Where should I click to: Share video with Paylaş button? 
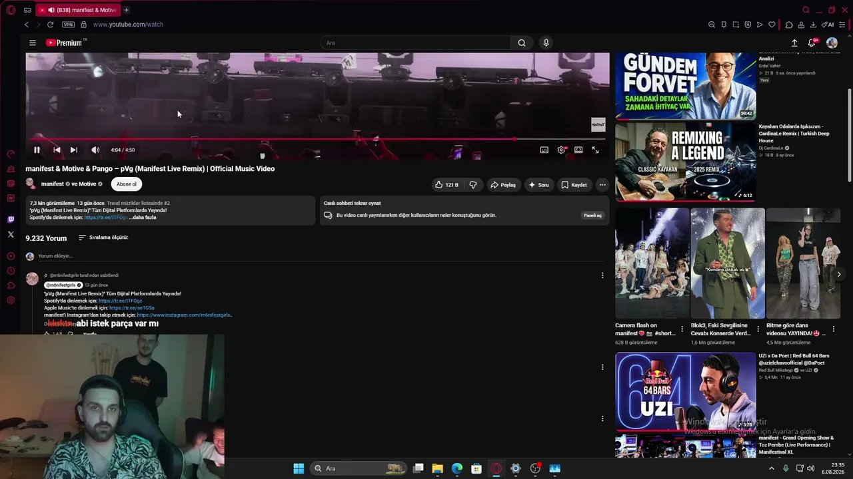(x=503, y=184)
